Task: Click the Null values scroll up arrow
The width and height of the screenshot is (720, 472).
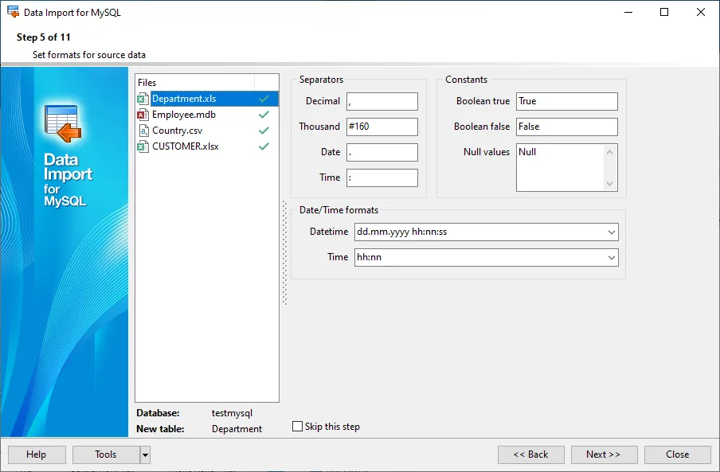Action: click(609, 152)
